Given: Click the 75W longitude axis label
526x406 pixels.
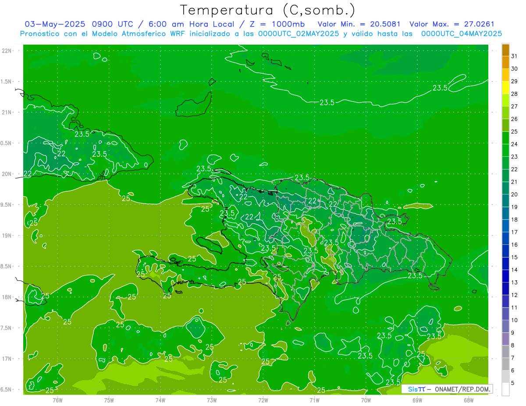Looking at the screenshot, I should (109, 400).
